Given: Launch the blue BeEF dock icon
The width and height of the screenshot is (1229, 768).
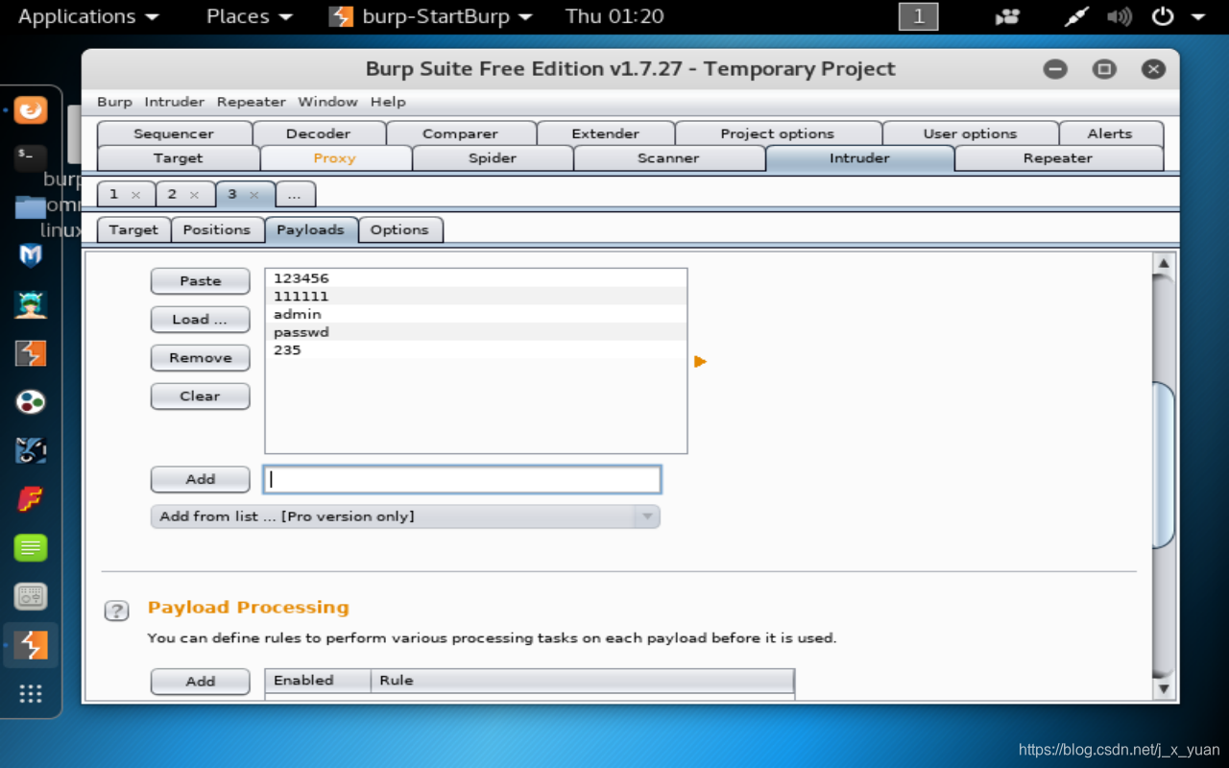Looking at the screenshot, I should pos(31,450).
